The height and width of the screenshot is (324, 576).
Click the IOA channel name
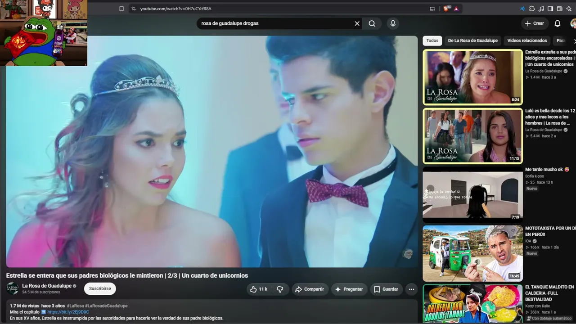528,241
